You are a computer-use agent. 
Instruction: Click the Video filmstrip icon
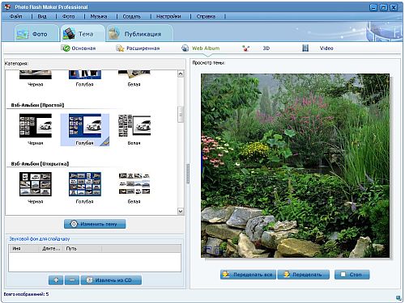[x=305, y=48]
